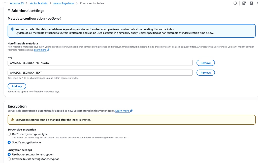The width and height of the screenshot is (258, 163).
Task: Navigate to Vector buckets breadcrumb
Action: (38, 3)
